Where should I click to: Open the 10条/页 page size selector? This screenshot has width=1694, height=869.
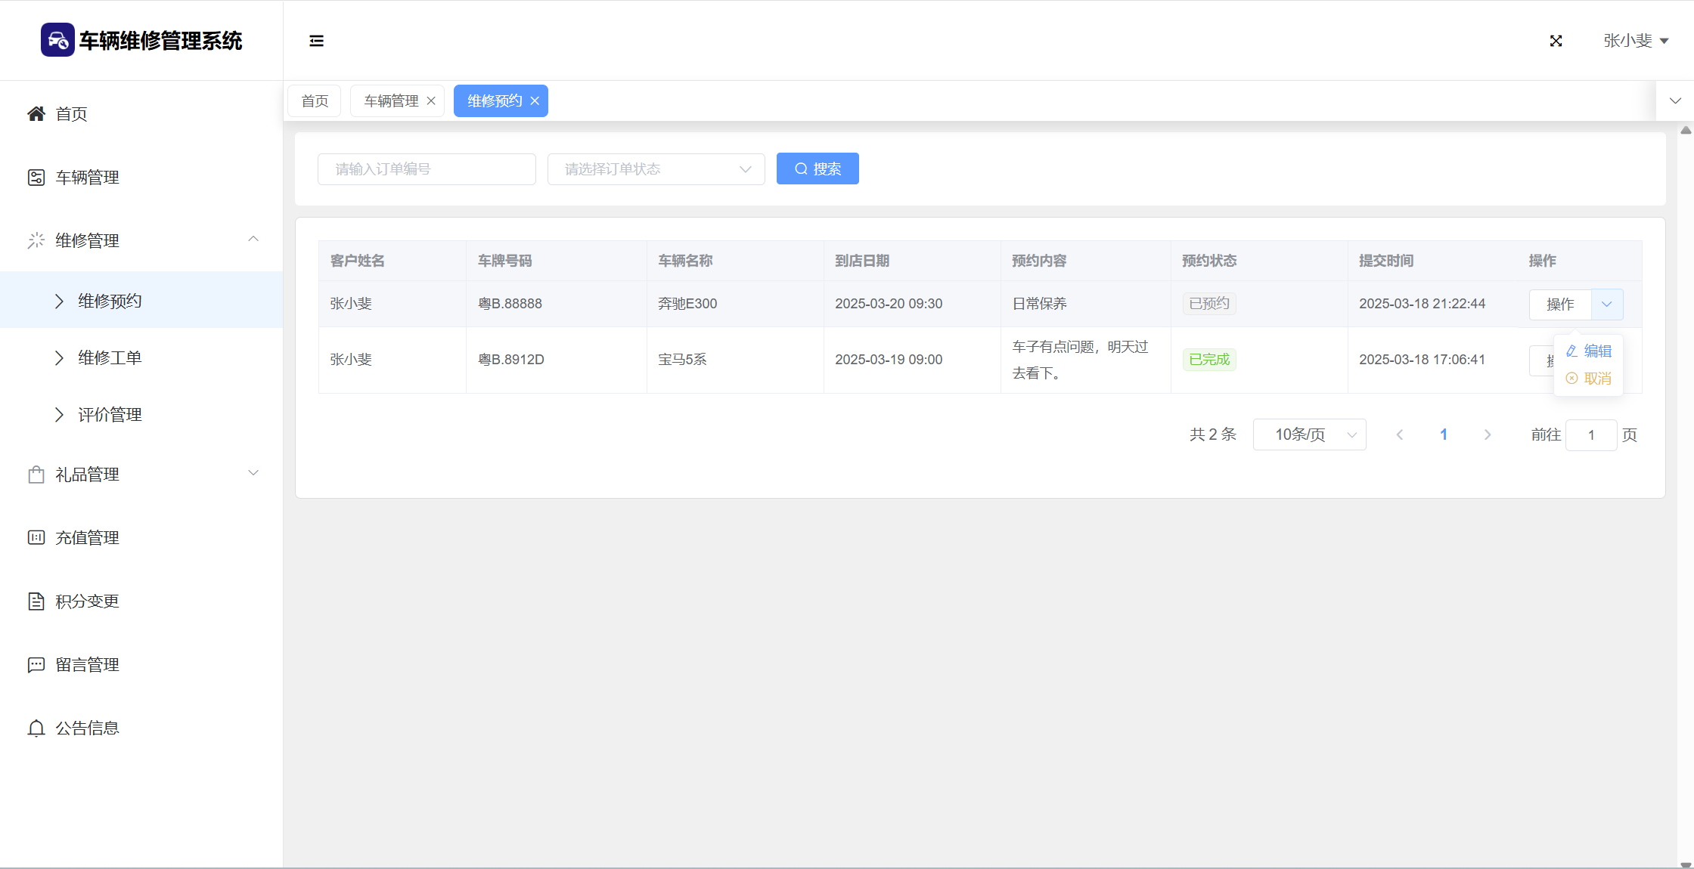pyautogui.click(x=1309, y=434)
